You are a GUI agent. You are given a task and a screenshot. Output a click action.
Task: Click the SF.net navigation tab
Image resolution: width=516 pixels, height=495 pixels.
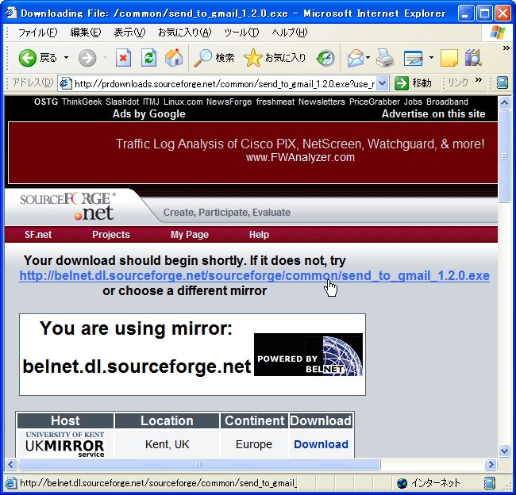pyautogui.click(x=38, y=235)
